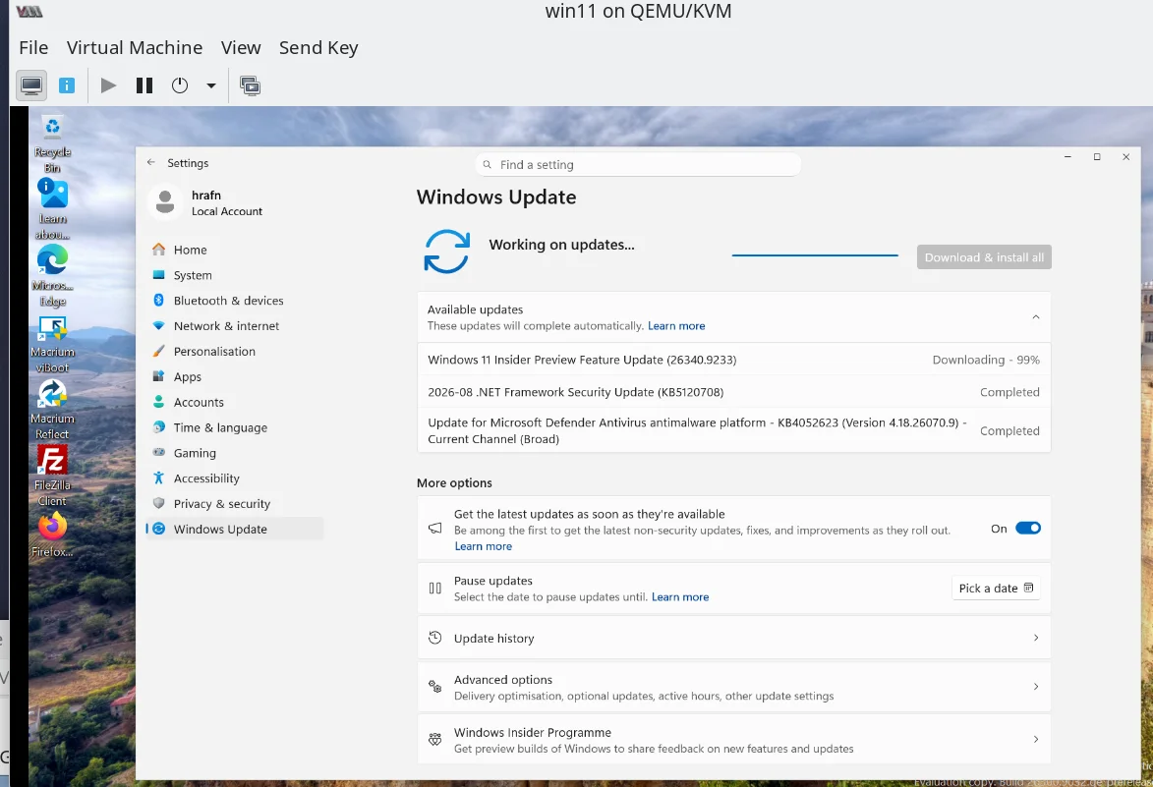Open Bluetooth & devices settings
1153x787 pixels.
click(235, 301)
